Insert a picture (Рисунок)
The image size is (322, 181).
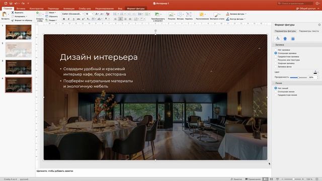tap(172, 16)
